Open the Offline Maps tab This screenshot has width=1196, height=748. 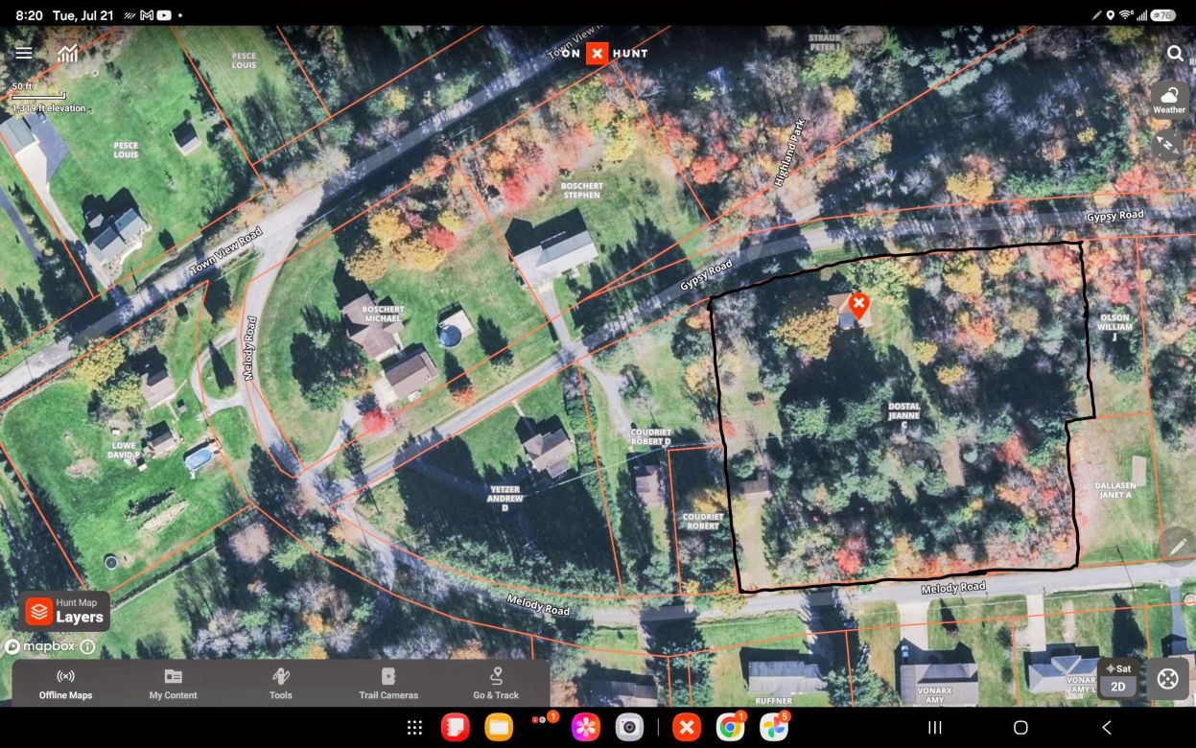(66, 684)
